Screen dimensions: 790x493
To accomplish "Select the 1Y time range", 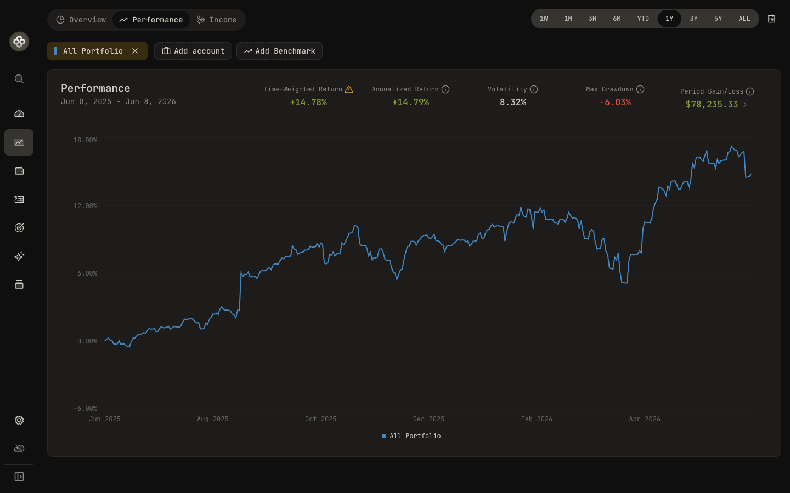I will pos(669,19).
